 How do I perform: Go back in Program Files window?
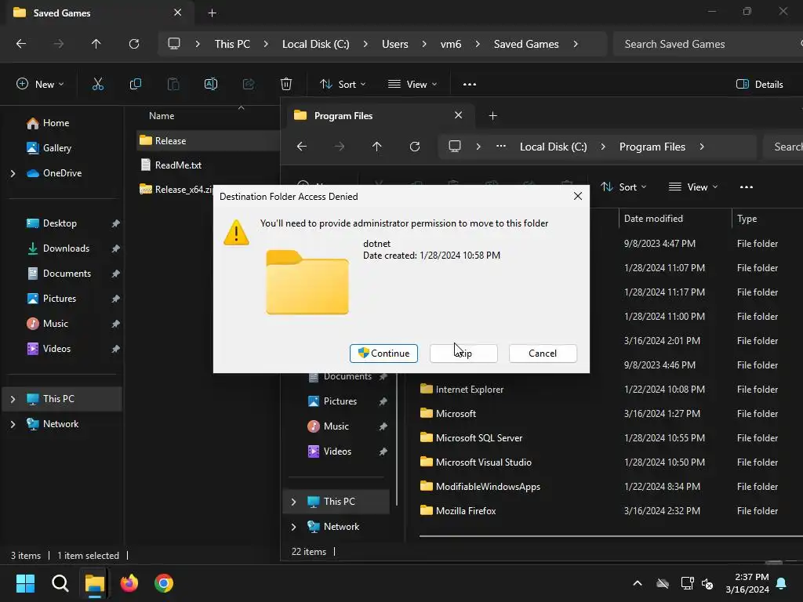click(x=302, y=147)
